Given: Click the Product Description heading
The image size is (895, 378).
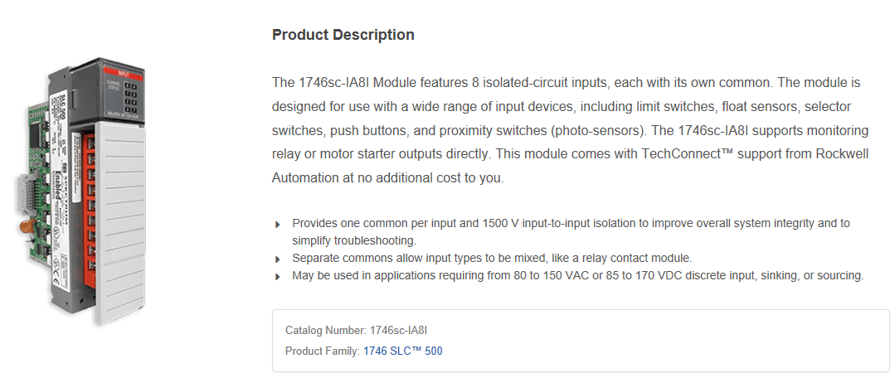Looking at the screenshot, I should point(343,35).
